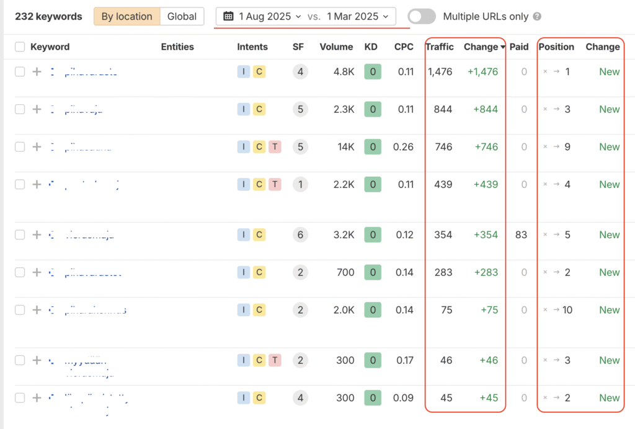The width and height of the screenshot is (635, 429).
Task: Click the plus icon on the 844 traffic row
Action: 37,110
